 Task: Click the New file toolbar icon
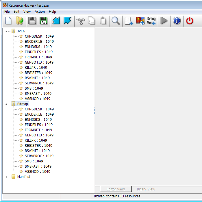(9, 21)
